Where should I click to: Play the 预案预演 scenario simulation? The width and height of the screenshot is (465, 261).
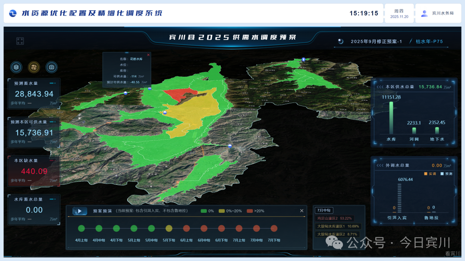coord(80,211)
